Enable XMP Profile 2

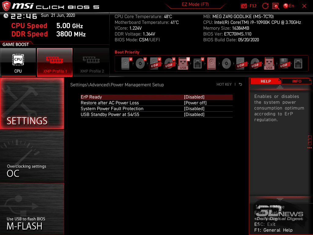[x=92, y=62]
